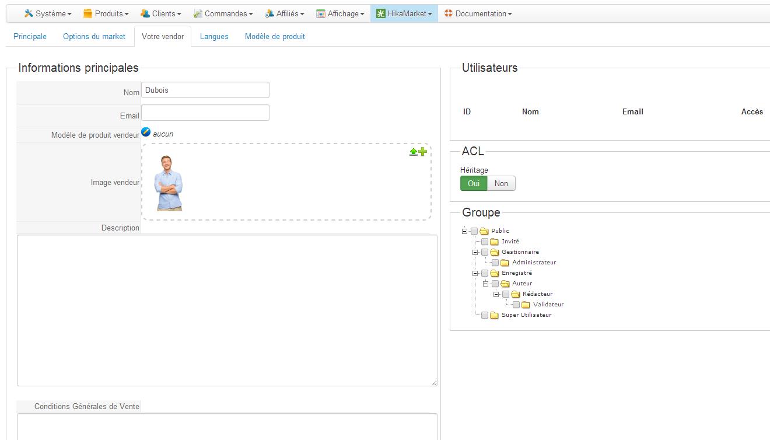Click the Public group folder icon
This screenshot has width=770, height=440.
point(484,231)
